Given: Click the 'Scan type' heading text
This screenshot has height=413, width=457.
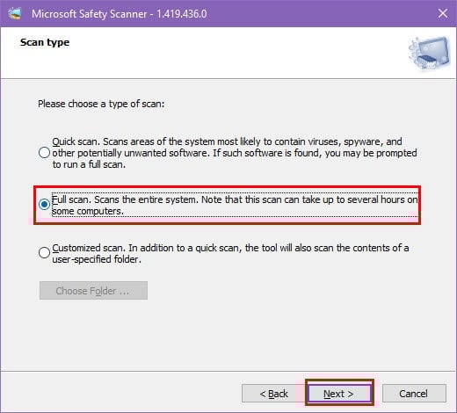Looking at the screenshot, I should [x=45, y=42].
